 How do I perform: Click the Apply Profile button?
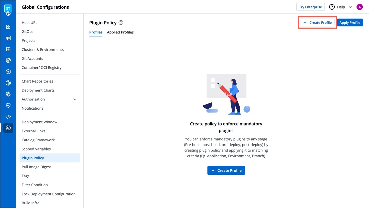coord(350,22)
